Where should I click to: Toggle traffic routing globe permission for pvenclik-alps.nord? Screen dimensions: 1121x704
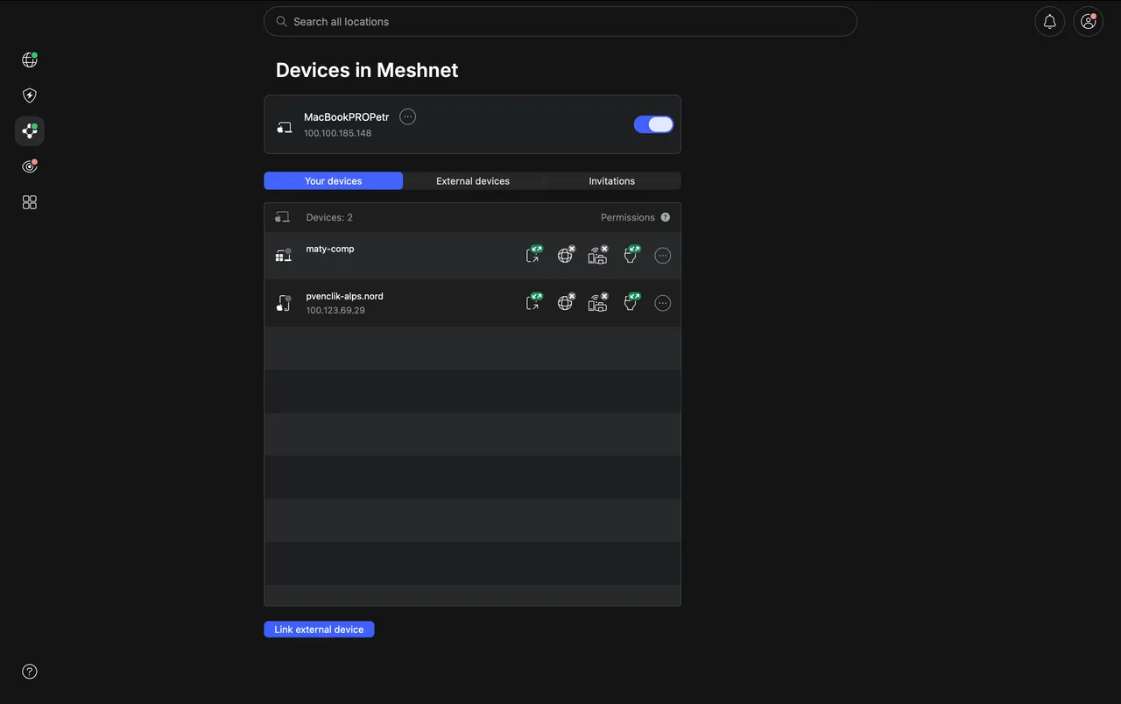tap(566, 302)
